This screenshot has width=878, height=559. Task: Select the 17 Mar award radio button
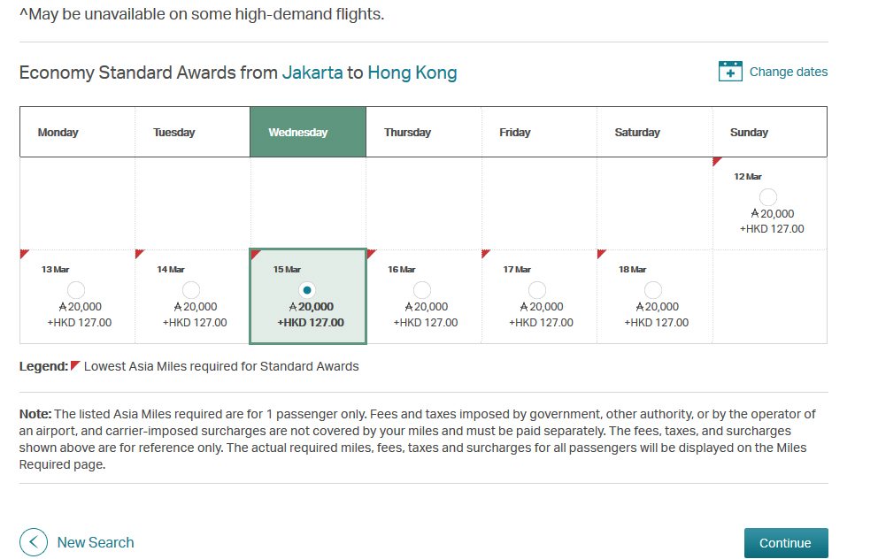[537, 289]
